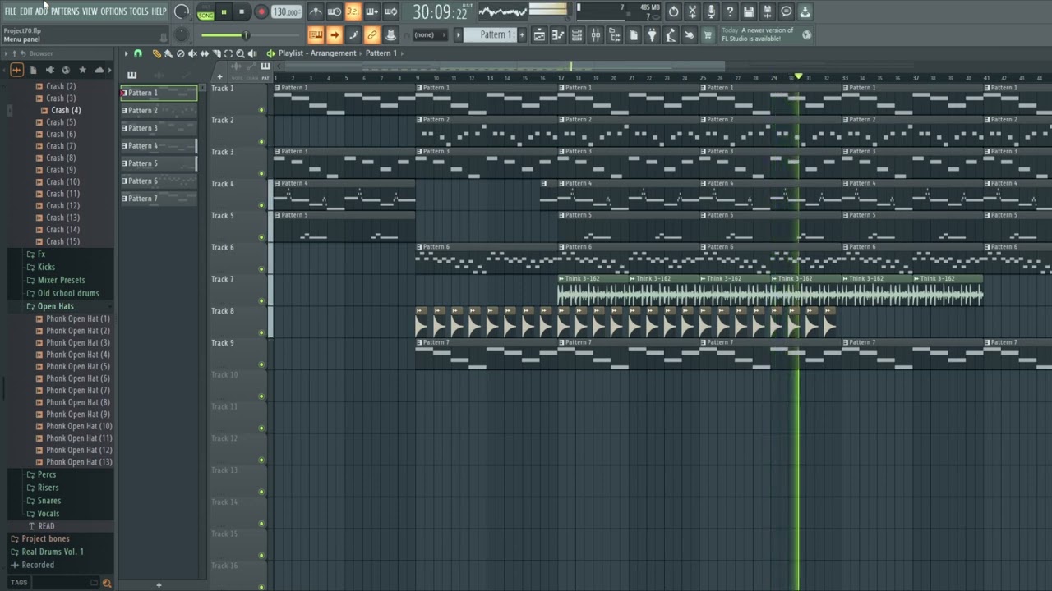Click the master pitch knob

[x=182, y=34]
